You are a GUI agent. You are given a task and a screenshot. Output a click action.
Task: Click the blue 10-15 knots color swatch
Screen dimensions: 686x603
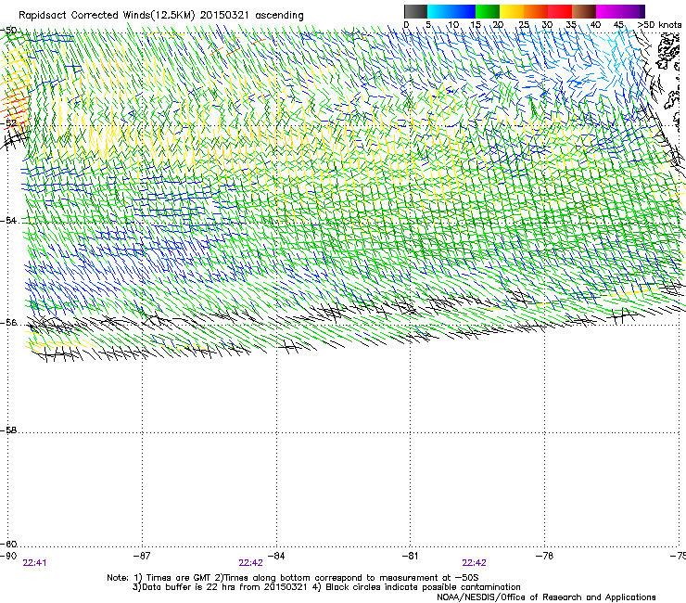(464, 11)
